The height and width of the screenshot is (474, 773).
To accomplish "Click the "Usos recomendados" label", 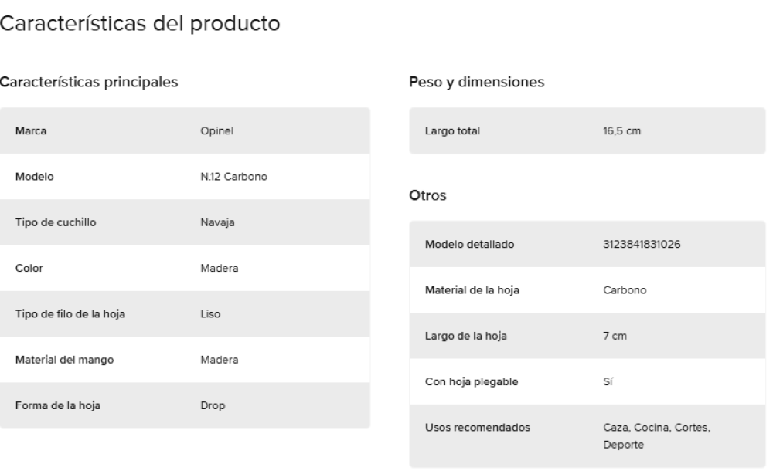I will (x=477, y=428).
